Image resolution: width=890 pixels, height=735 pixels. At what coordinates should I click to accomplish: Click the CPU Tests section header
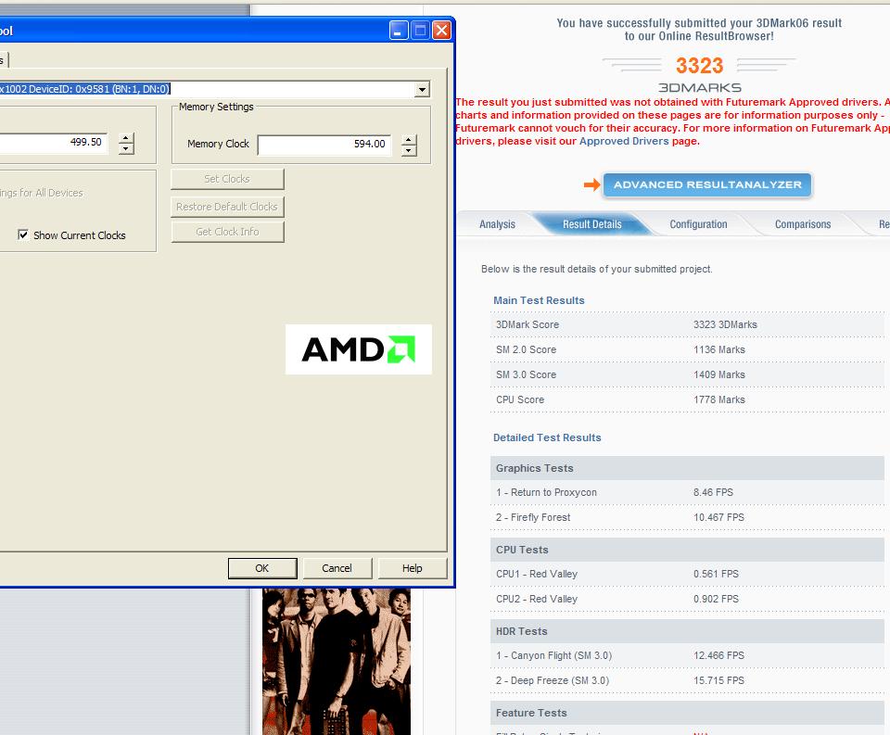(687, 550)
